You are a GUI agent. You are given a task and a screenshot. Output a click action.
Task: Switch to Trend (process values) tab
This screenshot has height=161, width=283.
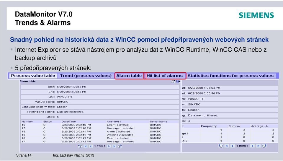click(x=86, y=76)
